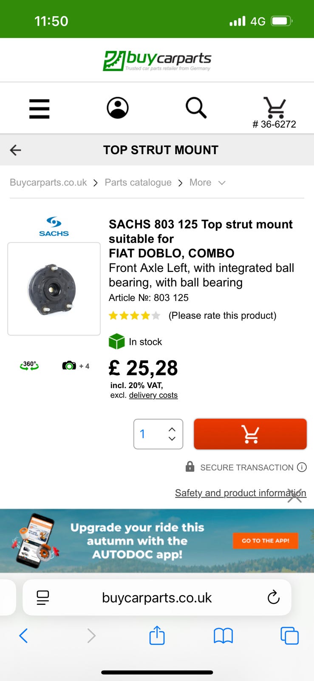Open the delivery costs link

click(x=153, y=395)
